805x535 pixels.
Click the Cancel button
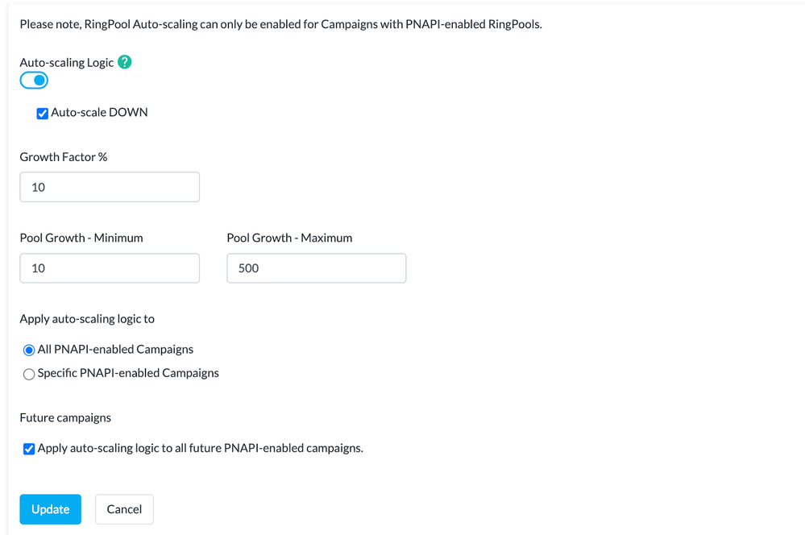coord(124,509)
